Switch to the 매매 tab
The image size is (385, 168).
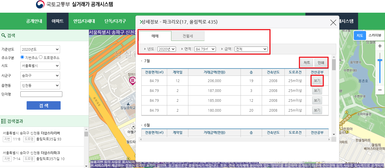tap(155, 36)
